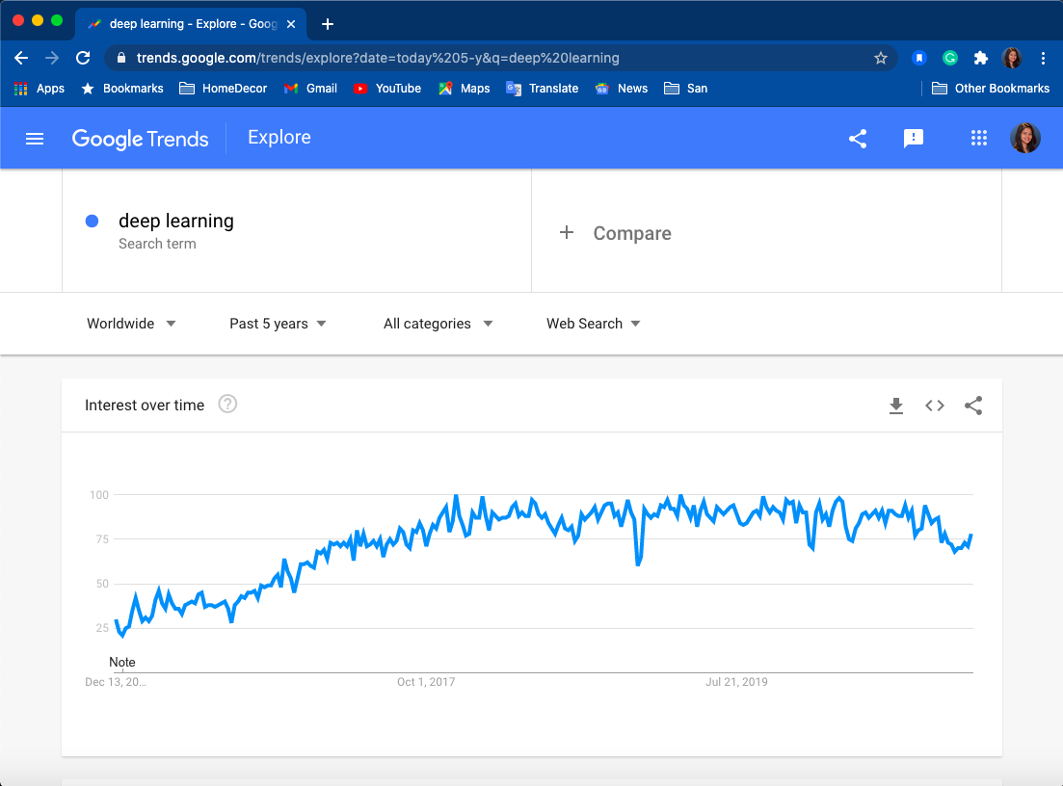The width and height of the screenshot is (1063, 786).
Task: Open the YouTube bookmark
Action: pos(387,89)
